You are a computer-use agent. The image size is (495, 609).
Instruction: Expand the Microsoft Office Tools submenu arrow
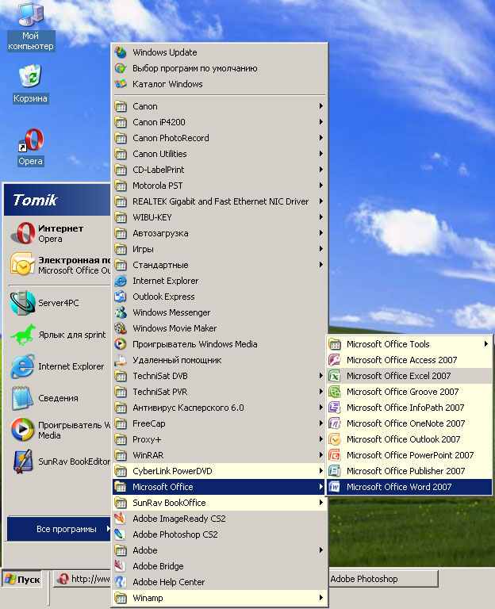tap(485, 343)
